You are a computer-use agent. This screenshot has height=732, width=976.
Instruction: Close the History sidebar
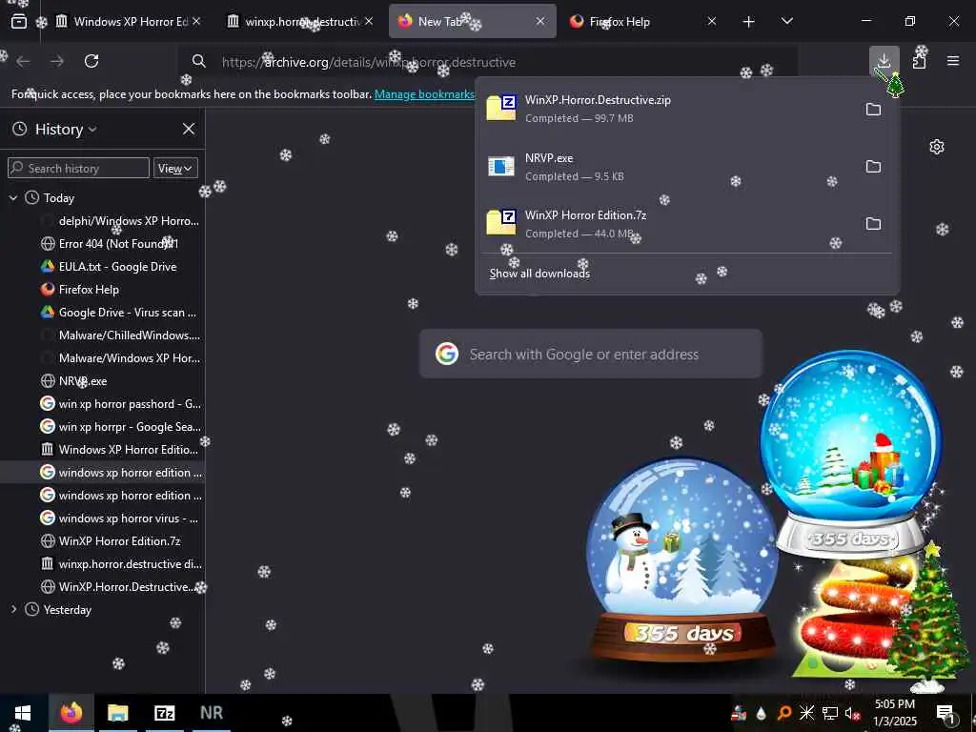(x=189, y=129)
